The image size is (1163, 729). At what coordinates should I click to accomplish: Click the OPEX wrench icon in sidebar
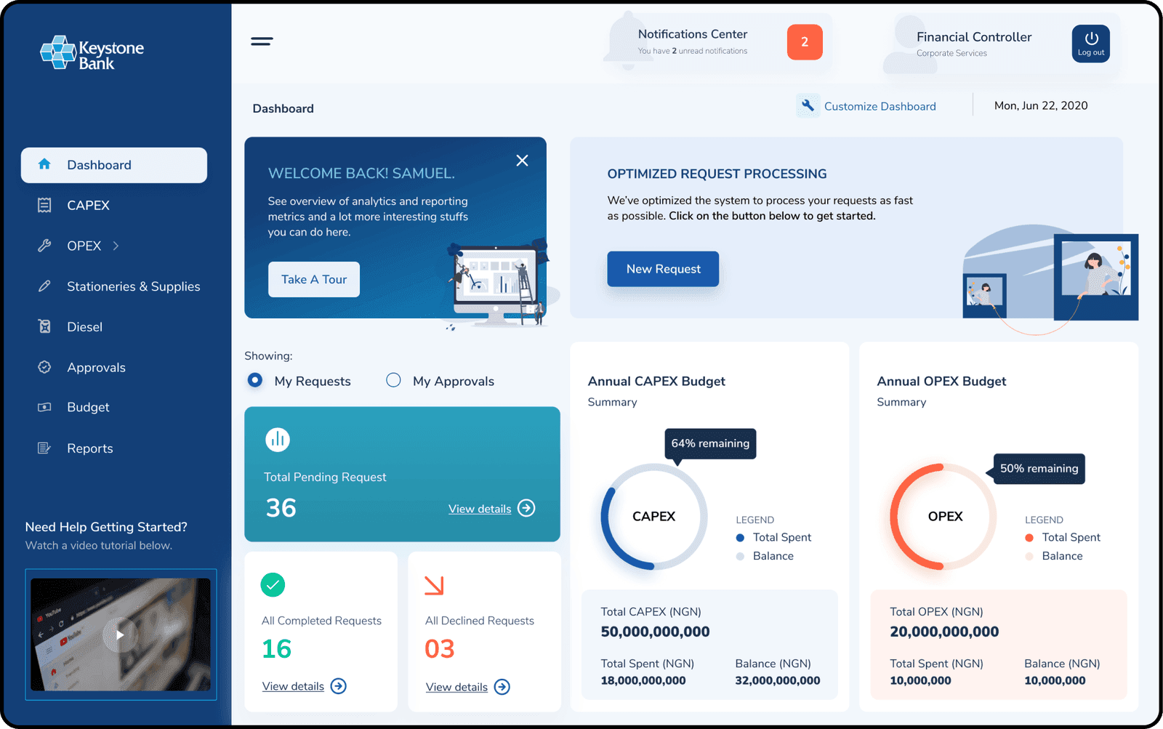coord(44,246)
